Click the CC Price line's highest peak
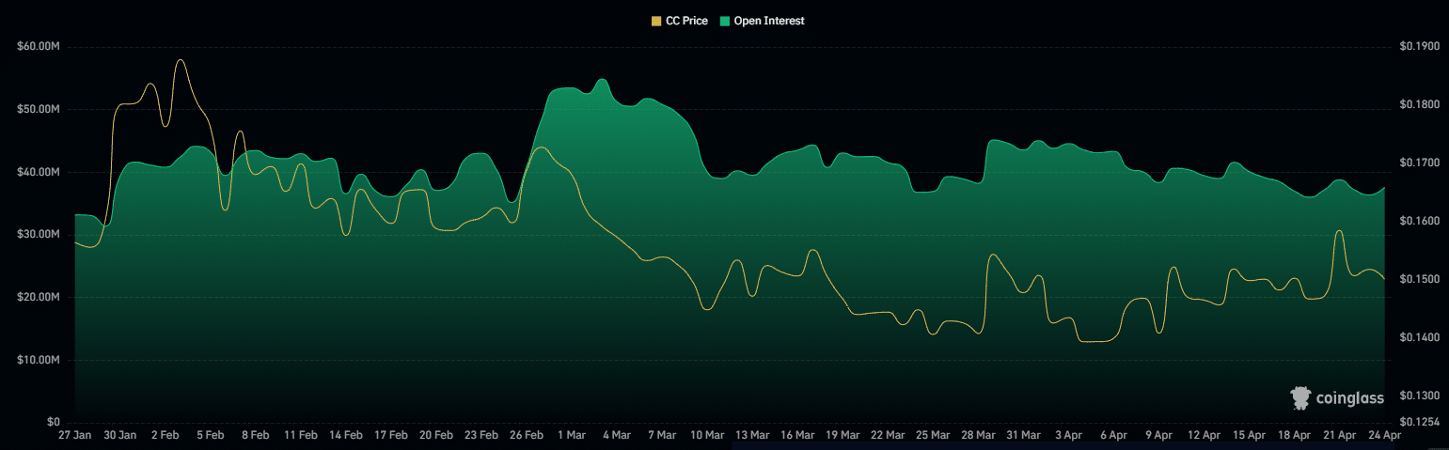This screenshot has height=450, width=1449. click(180, 60)
